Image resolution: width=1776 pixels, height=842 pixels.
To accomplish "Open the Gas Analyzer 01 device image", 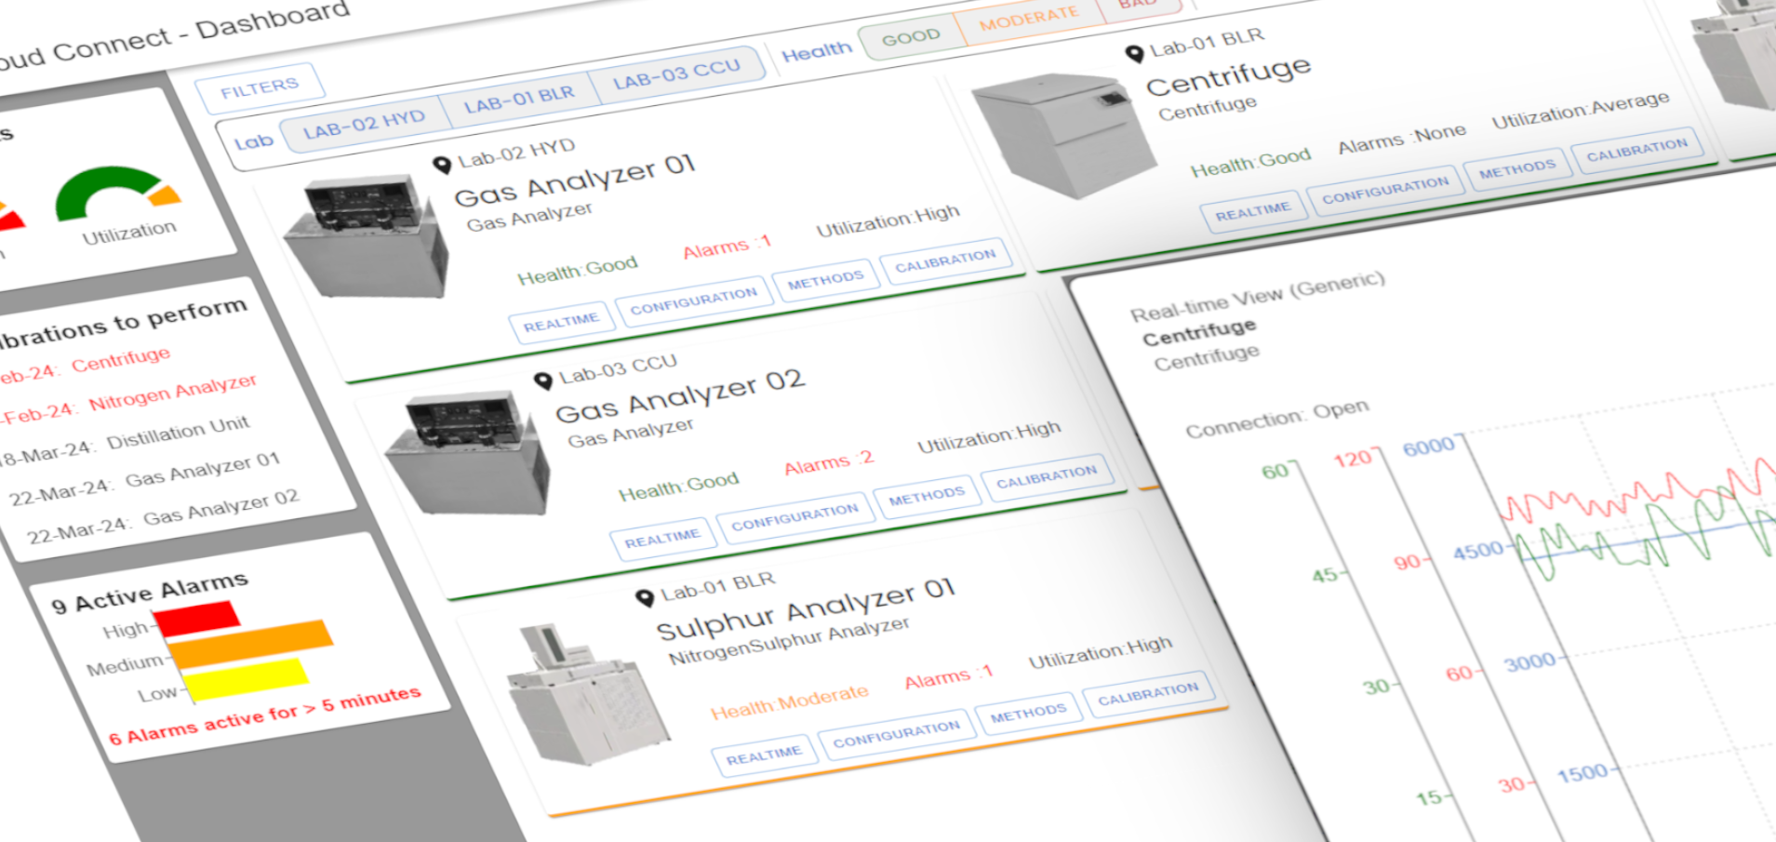I will (x=366, y=237).
